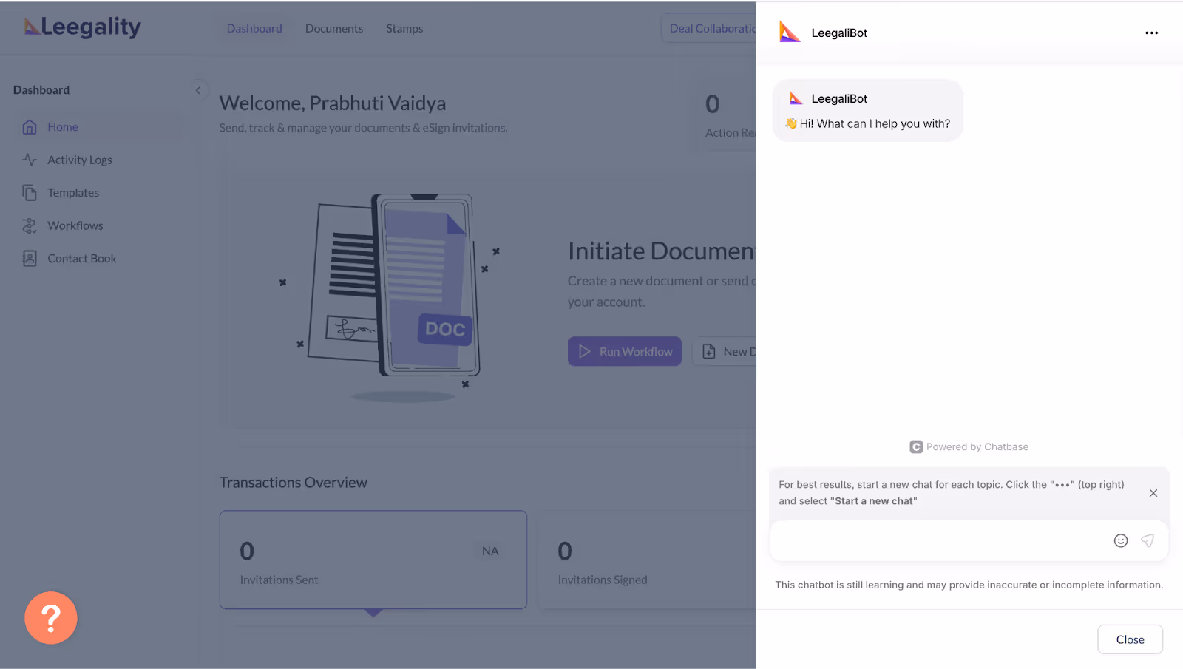The width and height of the screenshot is (1183, 669).
Task: Click the Transactions Overview heading
Action: [294, 483]
